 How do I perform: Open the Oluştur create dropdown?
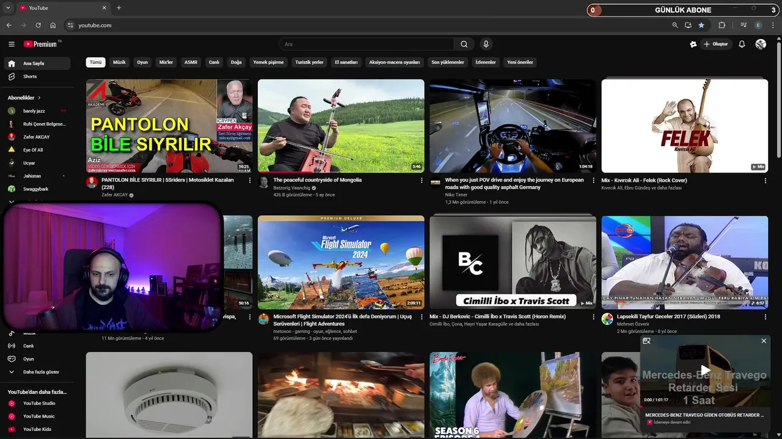pos(715,44)
